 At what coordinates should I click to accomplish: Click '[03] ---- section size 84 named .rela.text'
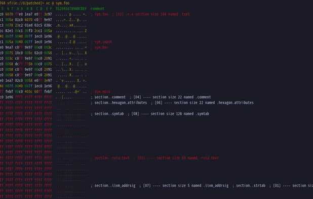tap(178, 158)
